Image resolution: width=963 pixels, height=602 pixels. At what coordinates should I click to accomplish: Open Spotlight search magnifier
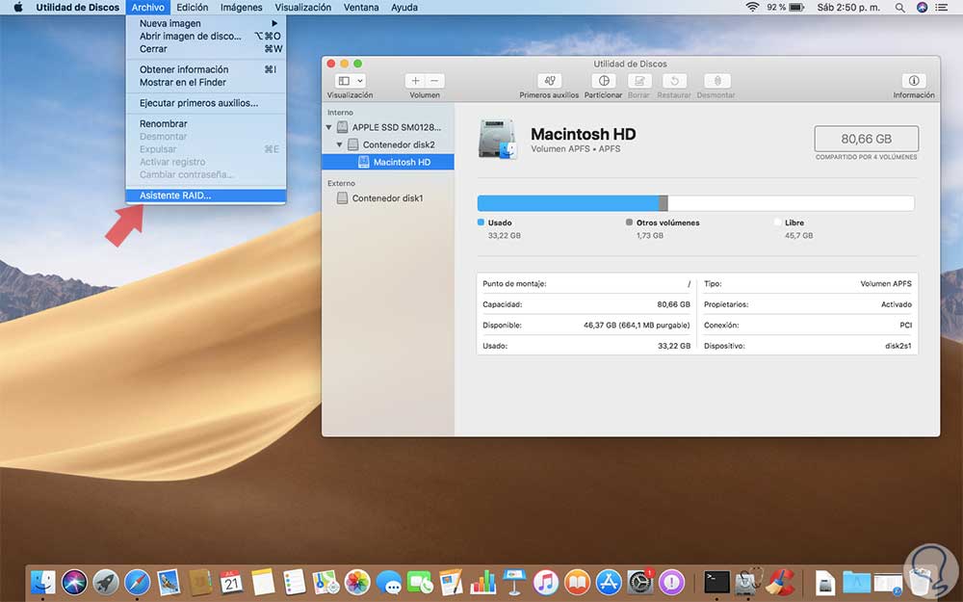(899, 8)
